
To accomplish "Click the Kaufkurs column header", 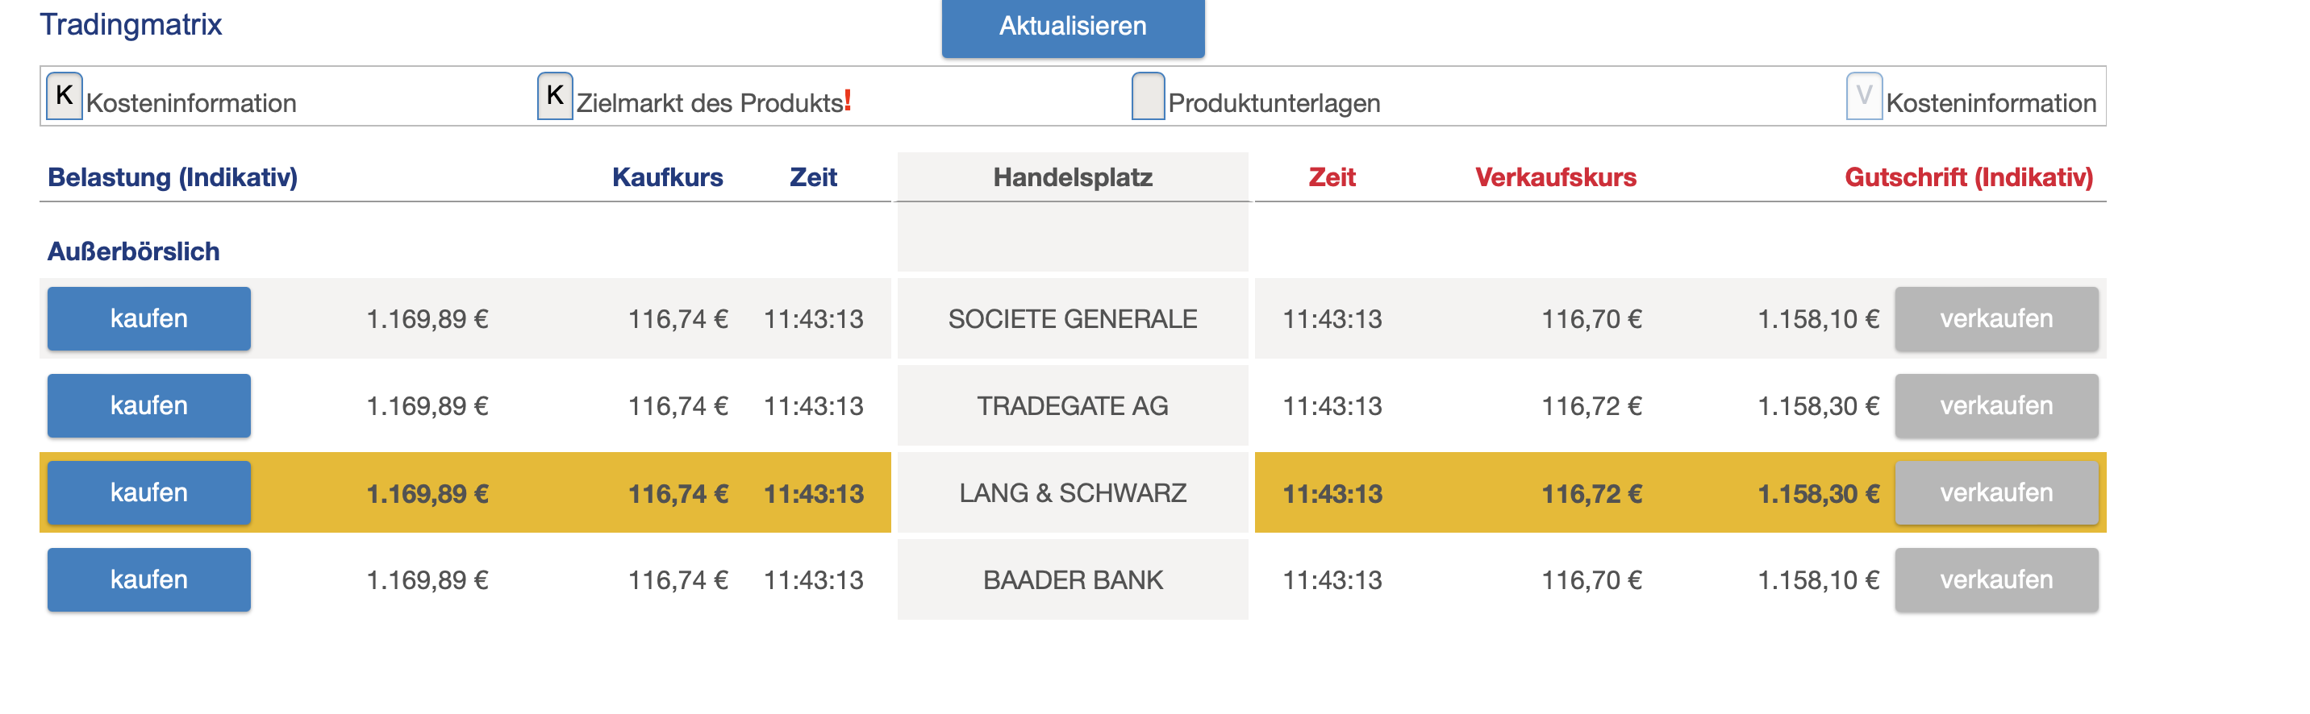I will coord(667,177).
